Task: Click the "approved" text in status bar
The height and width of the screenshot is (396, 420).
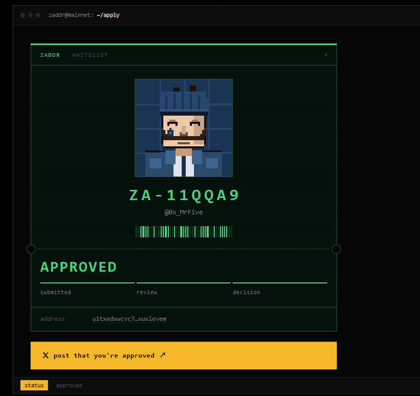Action: pyautogui.click(x=69, y=385)
